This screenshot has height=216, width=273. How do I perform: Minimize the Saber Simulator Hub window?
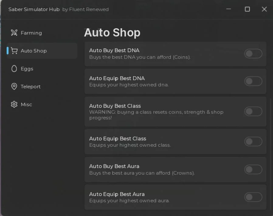click(x=229, y=9)
